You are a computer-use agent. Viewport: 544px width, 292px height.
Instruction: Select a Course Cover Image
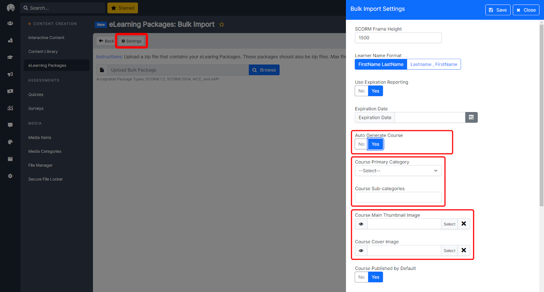(449, 251)
